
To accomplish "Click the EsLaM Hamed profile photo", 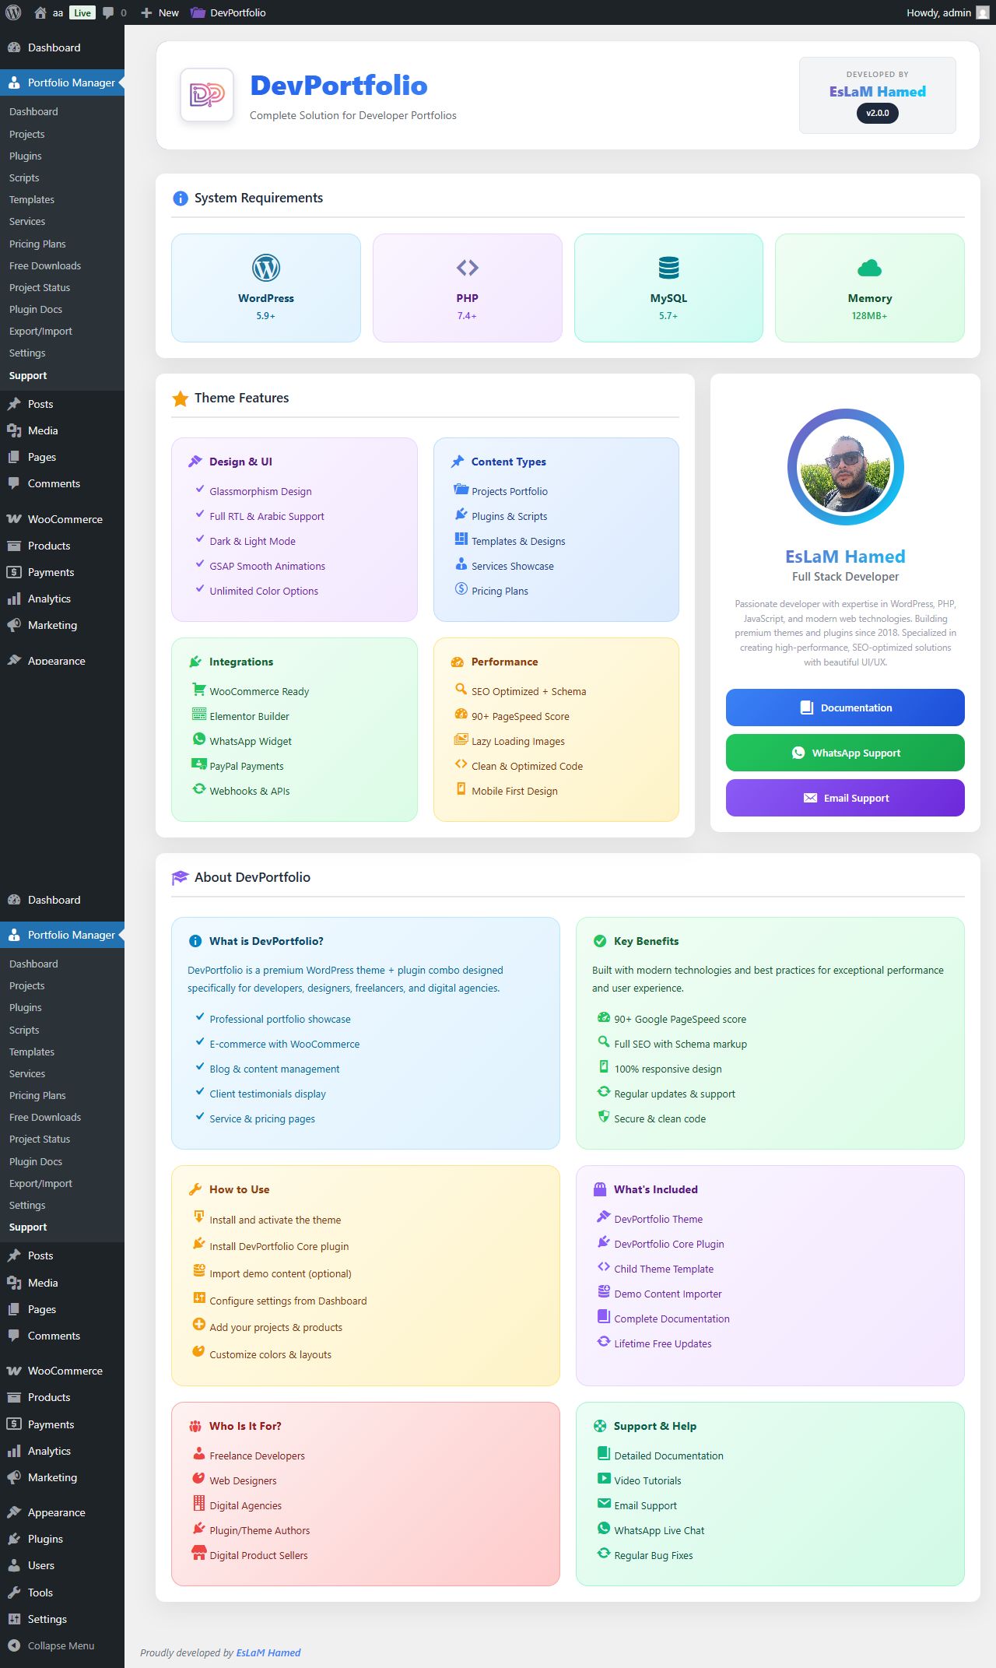I will coord(846,467).
